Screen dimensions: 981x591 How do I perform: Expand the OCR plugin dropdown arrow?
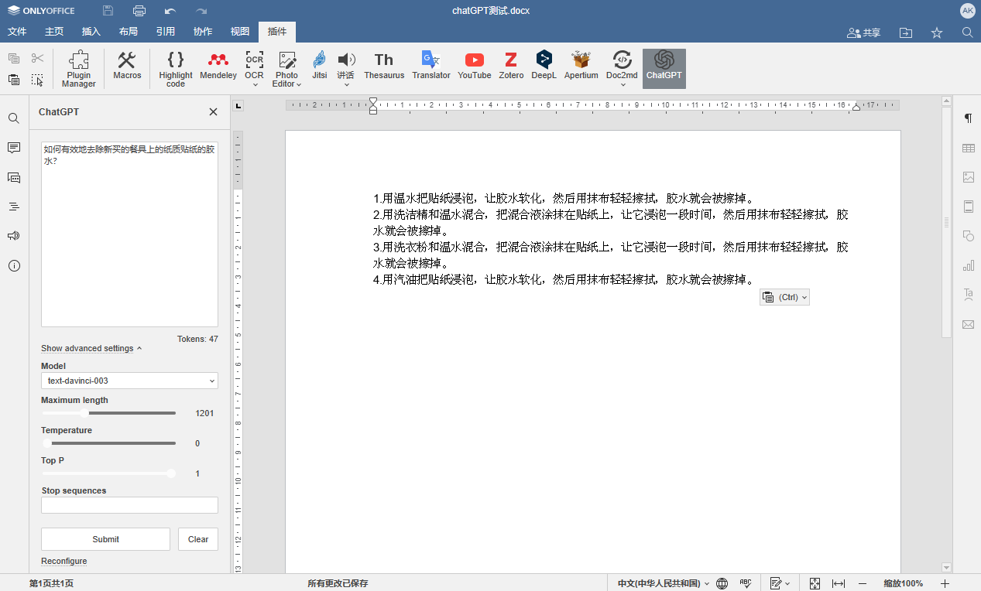point(254,85)
